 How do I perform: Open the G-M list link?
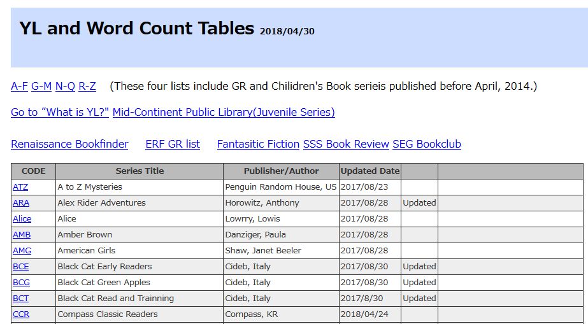(41, 86)
